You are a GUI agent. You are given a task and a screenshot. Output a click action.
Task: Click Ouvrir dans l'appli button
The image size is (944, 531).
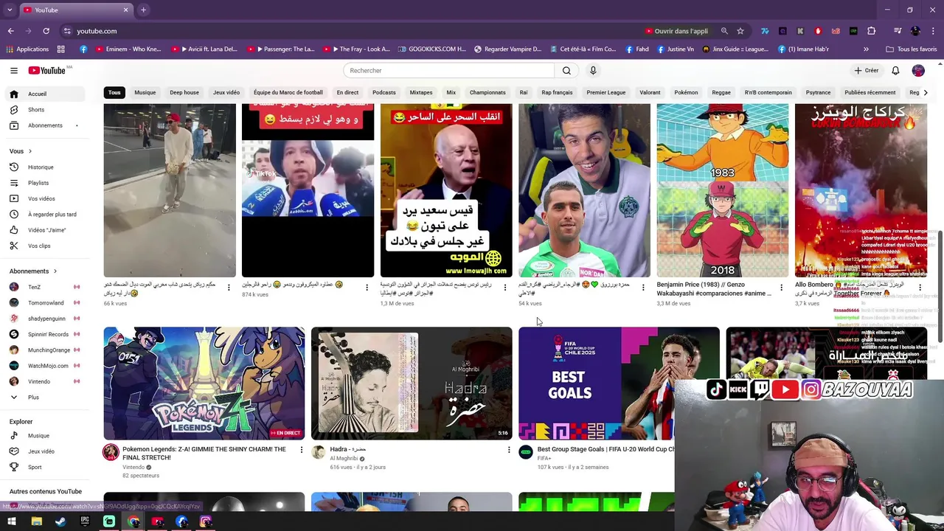[676, 31]
